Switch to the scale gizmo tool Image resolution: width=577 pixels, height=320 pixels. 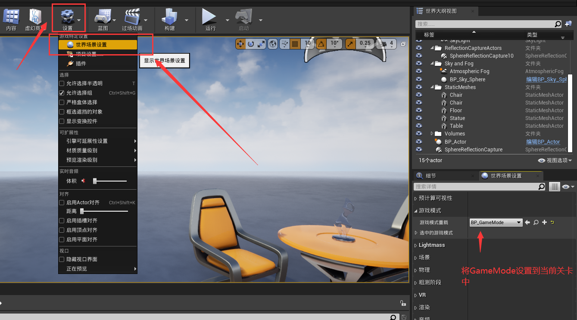[x=261, y=43]
